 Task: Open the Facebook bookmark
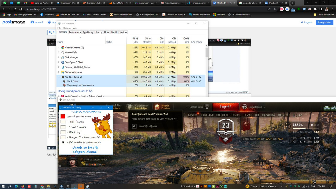tap(47, 15)
